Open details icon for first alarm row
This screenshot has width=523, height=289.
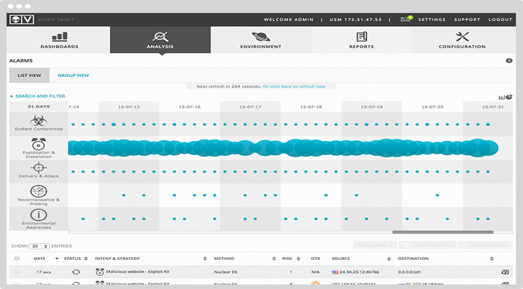click(505, 272)
